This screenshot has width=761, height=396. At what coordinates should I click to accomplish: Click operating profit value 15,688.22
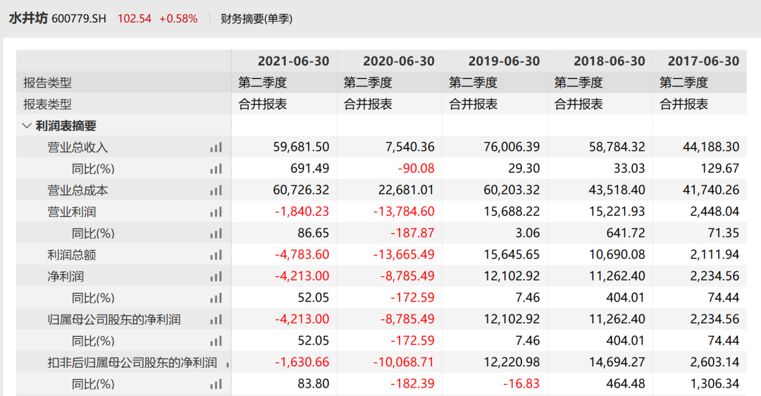click(512, 211)
